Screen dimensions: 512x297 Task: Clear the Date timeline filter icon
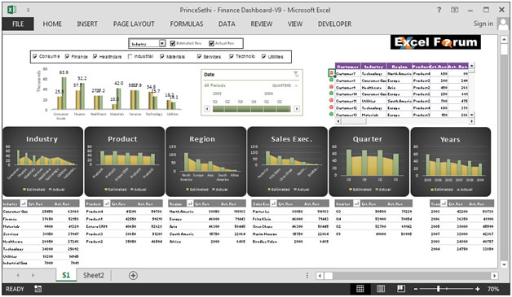(296, 74)
